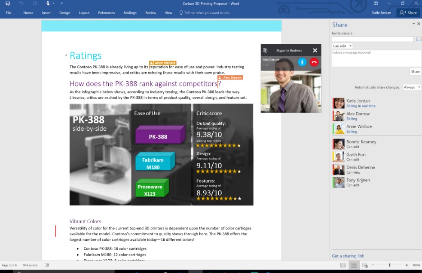
Task: Go to the References tab
Action: (x=106, y=12)
